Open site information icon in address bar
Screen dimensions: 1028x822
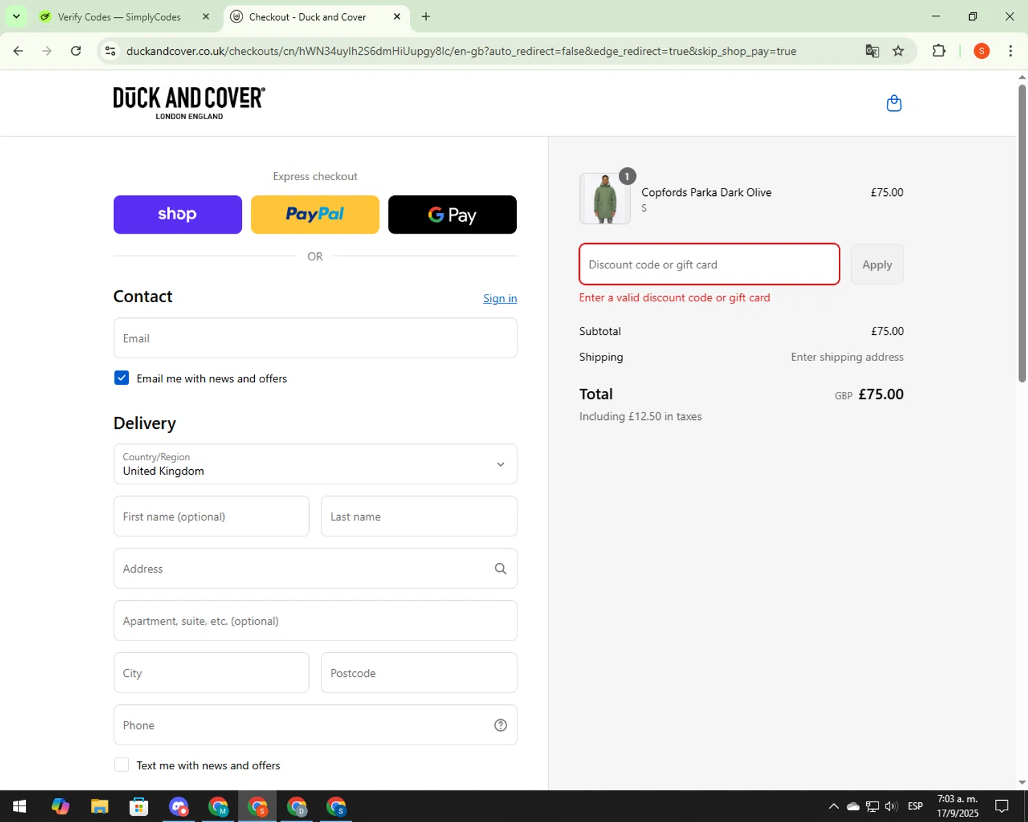pyautogui.click(x=110, y=51)
